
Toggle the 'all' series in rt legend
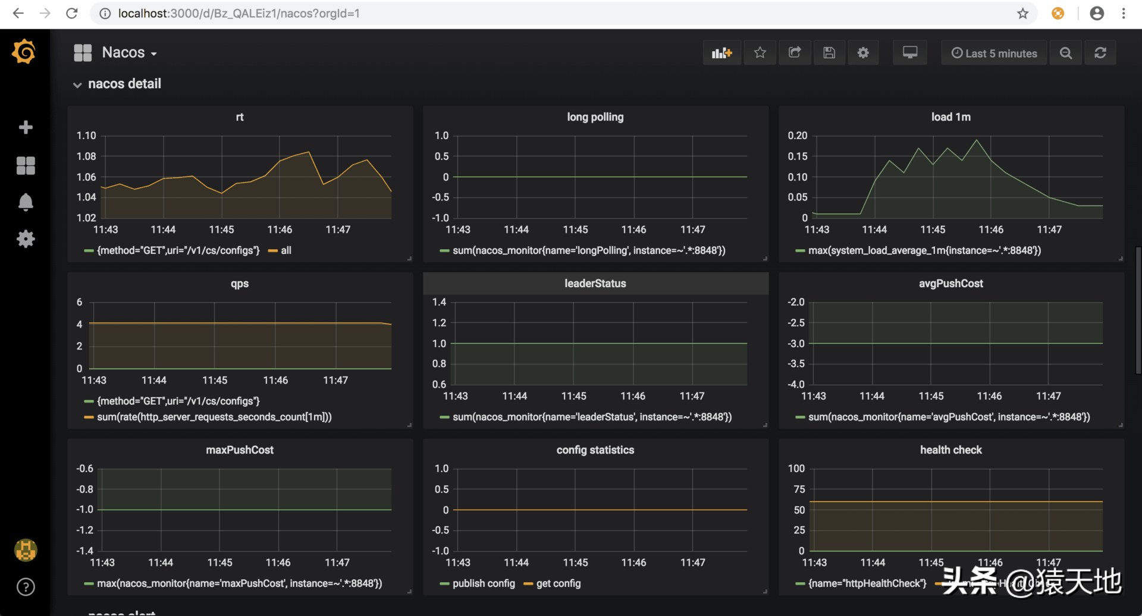[x=285, y=251]
